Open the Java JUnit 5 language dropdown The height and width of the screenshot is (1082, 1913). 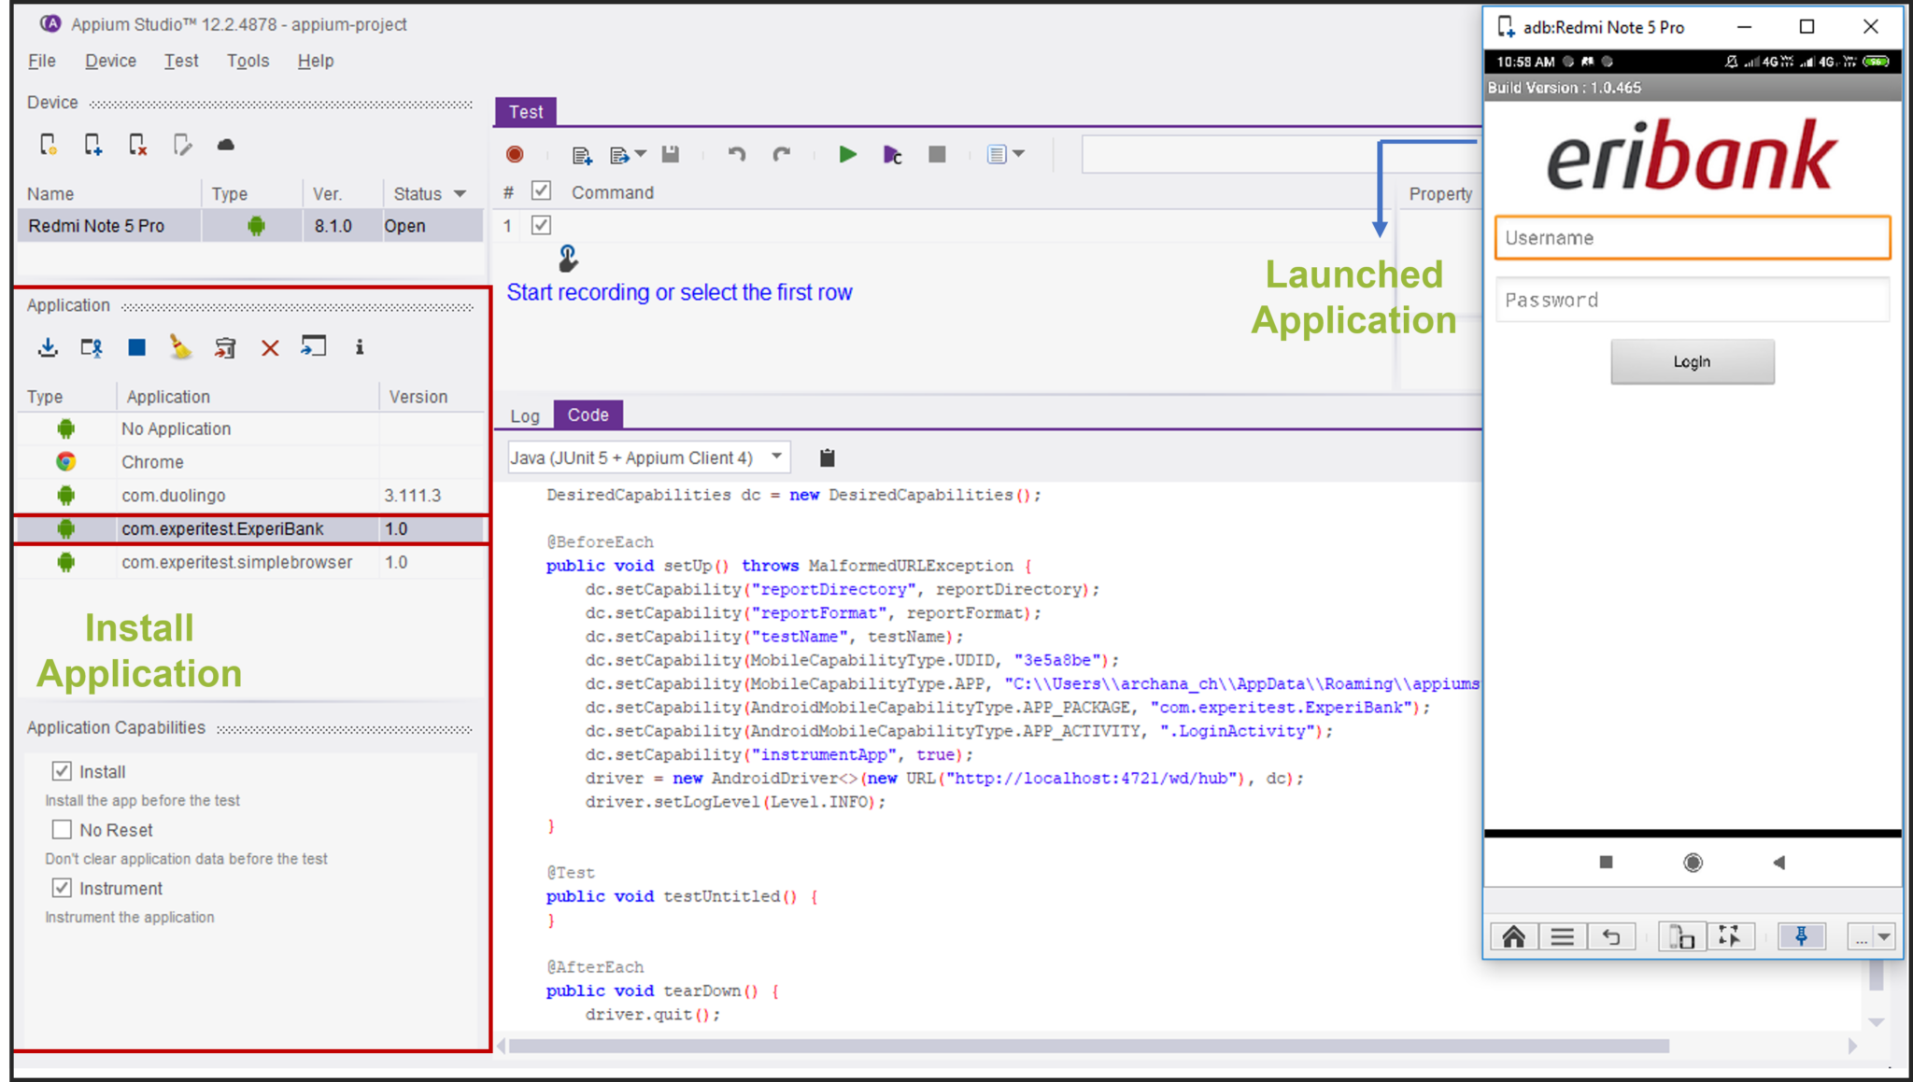[648, 457]
